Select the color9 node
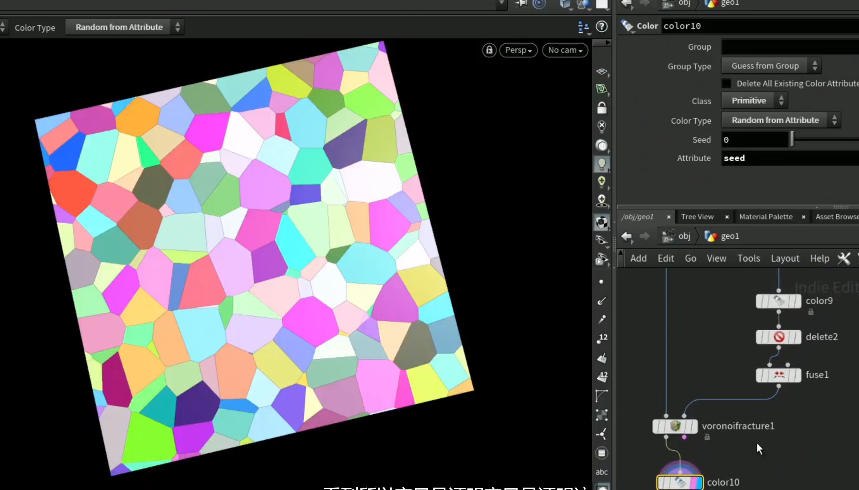 tap(779, 301)
